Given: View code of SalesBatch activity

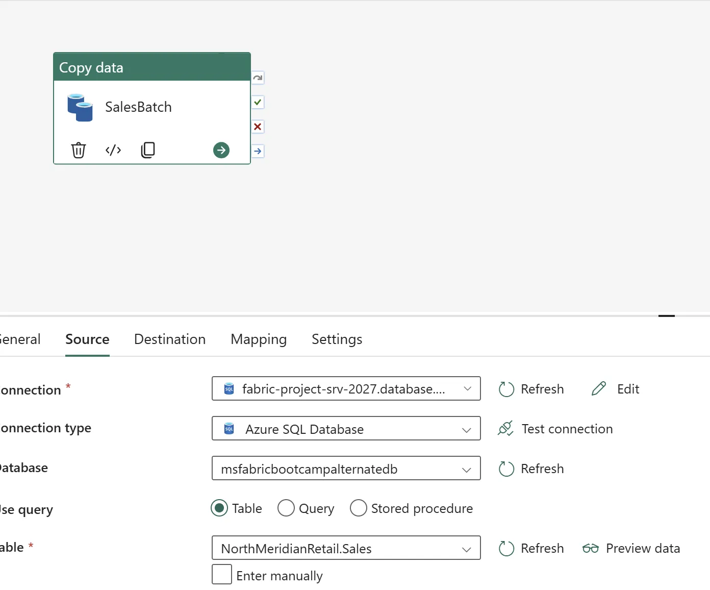Looking at the screenshot, I should (113, 150).
